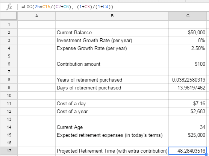The image size is (209, 156).
Task: Select the Projected Retirement Time label cell
Action: click(112, 151)
